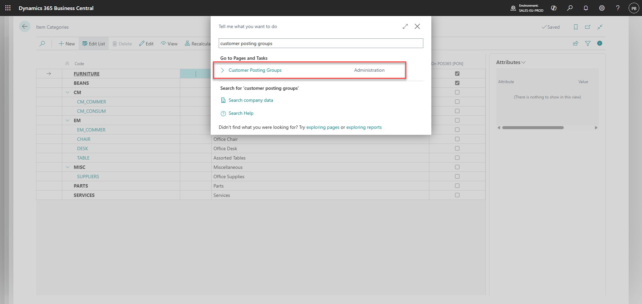Collapse the EM category node
This screenshot has width=642, height=304.
point(68,120)
